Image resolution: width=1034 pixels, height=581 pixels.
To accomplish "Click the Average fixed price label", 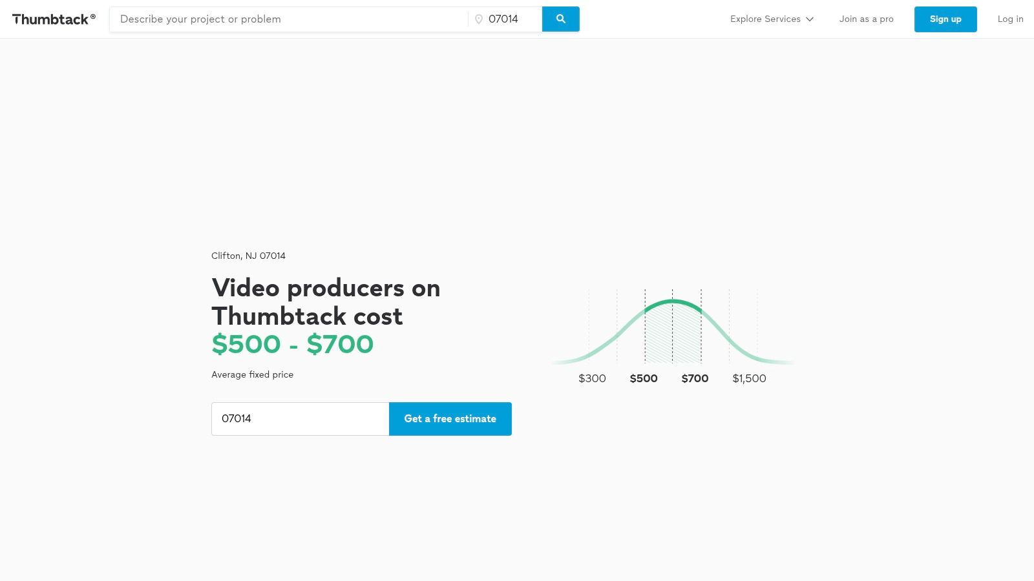I will click(x=252, y=374).
